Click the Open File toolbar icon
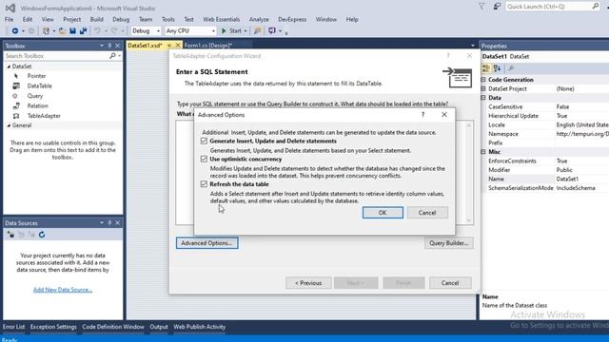This screenshot has height=342, width=609. tap(62, 30)
